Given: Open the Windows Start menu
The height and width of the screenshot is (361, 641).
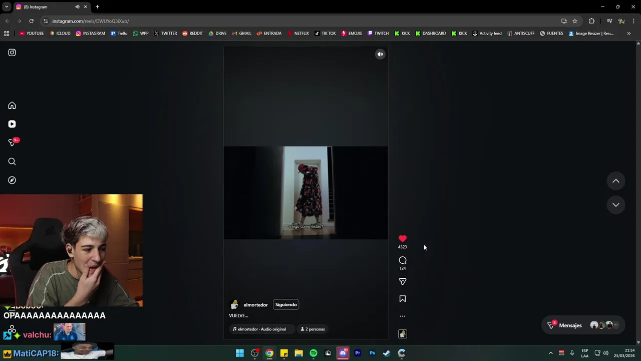Looking at the screenshot, I should 240,353.
